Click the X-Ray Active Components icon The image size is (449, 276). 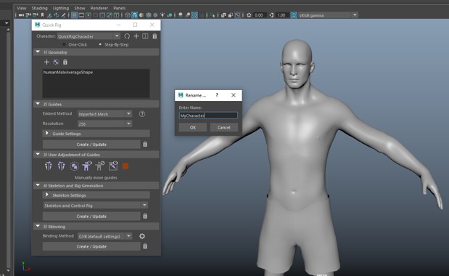click(x=230, y=15)
